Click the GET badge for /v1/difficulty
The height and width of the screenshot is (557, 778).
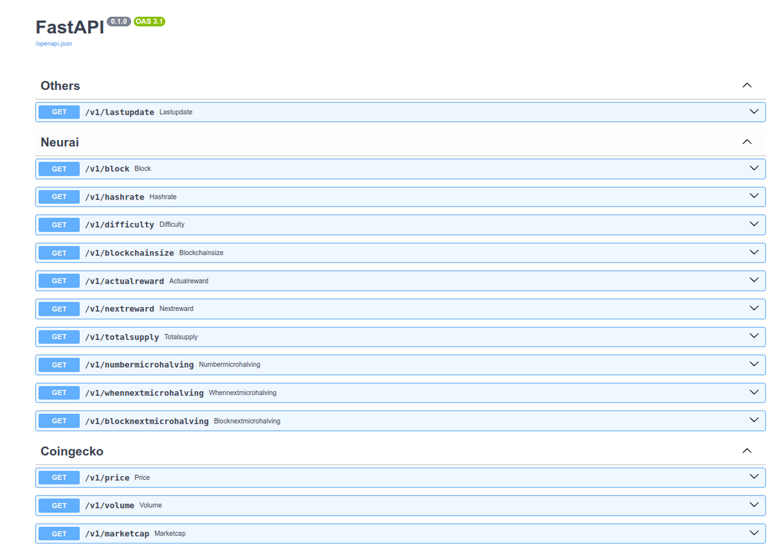click(59, 225)
